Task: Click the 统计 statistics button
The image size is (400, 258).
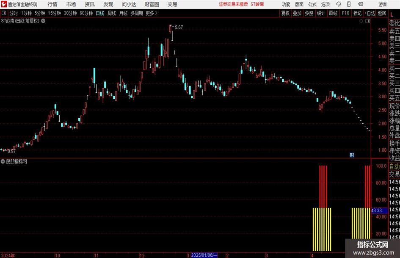Action: click(321, 13)
